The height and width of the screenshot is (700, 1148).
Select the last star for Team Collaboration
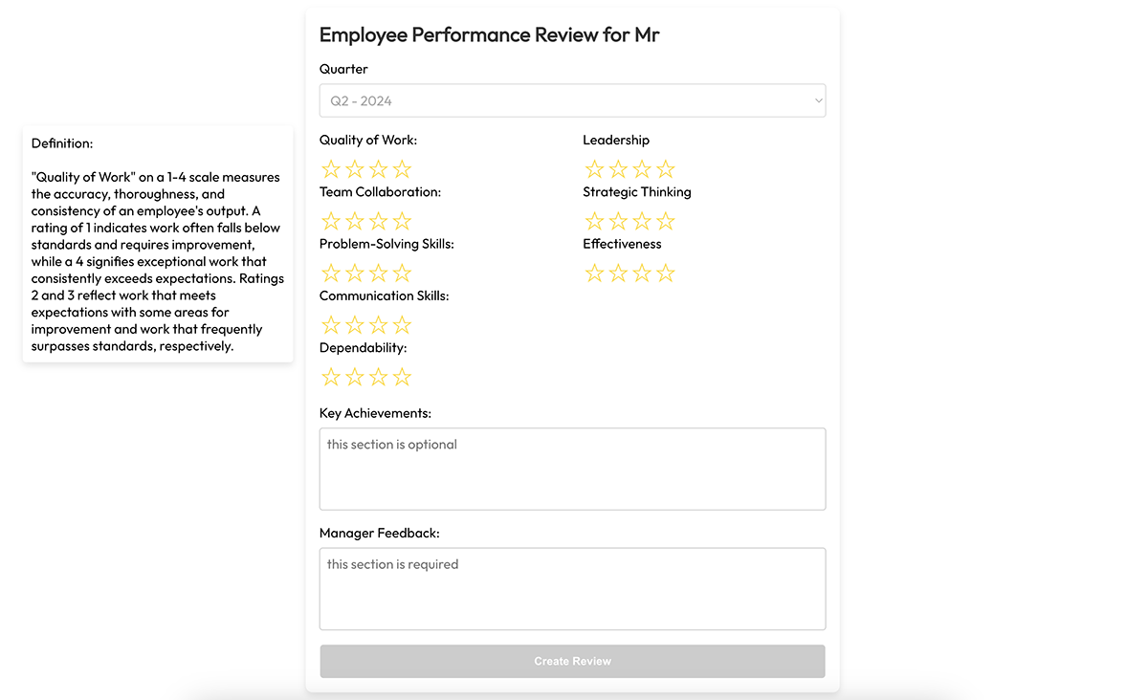tap(402, 221)
